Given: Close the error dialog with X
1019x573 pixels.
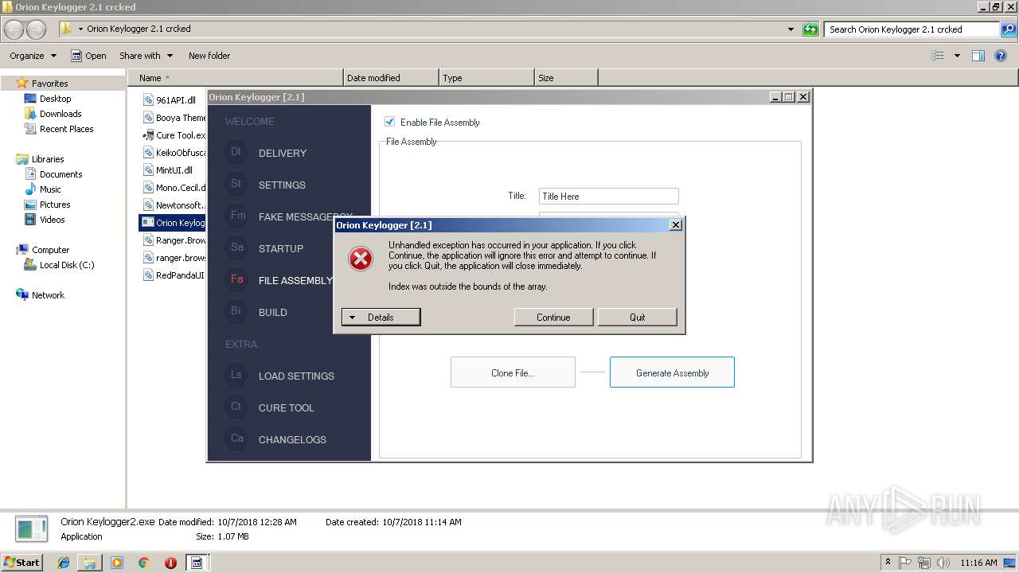Looking at the screenshot, I should coord(676,225).
